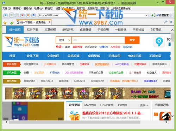
Task: Click the blue back navigation arrow
Action: click(6, 15)
